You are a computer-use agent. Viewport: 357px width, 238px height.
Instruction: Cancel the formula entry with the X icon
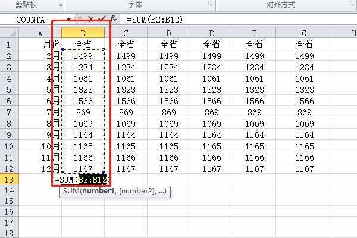(x=90, y=19)
